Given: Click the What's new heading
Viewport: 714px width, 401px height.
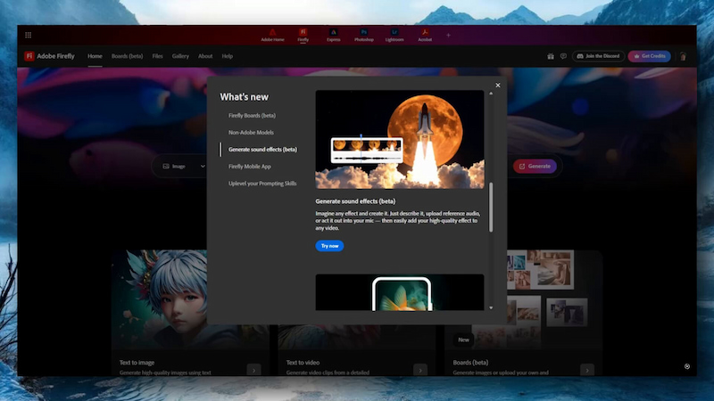Looking at the screenshot, I should click(244, 97).
